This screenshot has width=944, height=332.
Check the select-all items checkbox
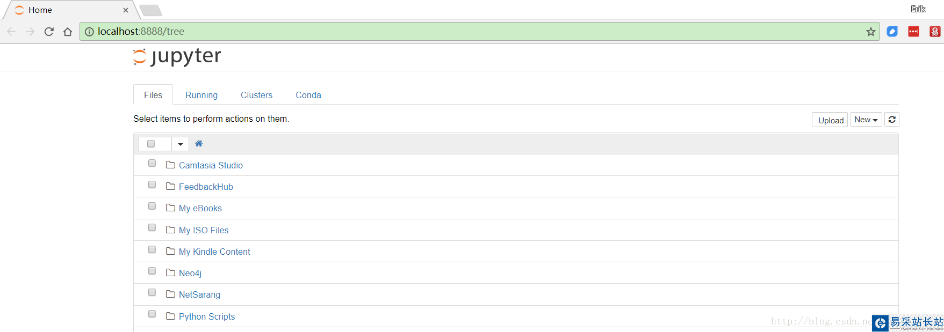[151, 144]
